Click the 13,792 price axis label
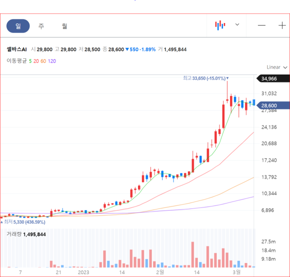 [x=269, y=177]
